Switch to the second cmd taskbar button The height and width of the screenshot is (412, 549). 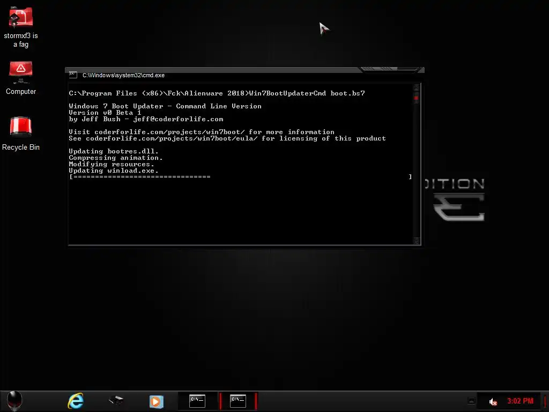(x=238, y=401)
